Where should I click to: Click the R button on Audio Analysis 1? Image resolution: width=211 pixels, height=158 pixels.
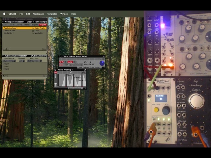click(x=82, y=72)
